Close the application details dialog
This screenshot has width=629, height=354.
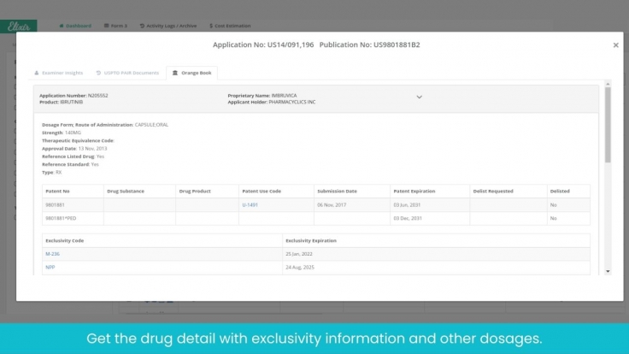[615, 45]
